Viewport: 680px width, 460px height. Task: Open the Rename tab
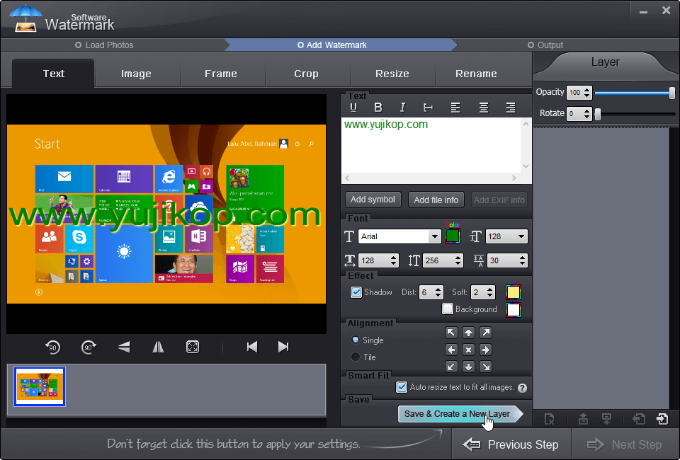[x=476, y=74]
